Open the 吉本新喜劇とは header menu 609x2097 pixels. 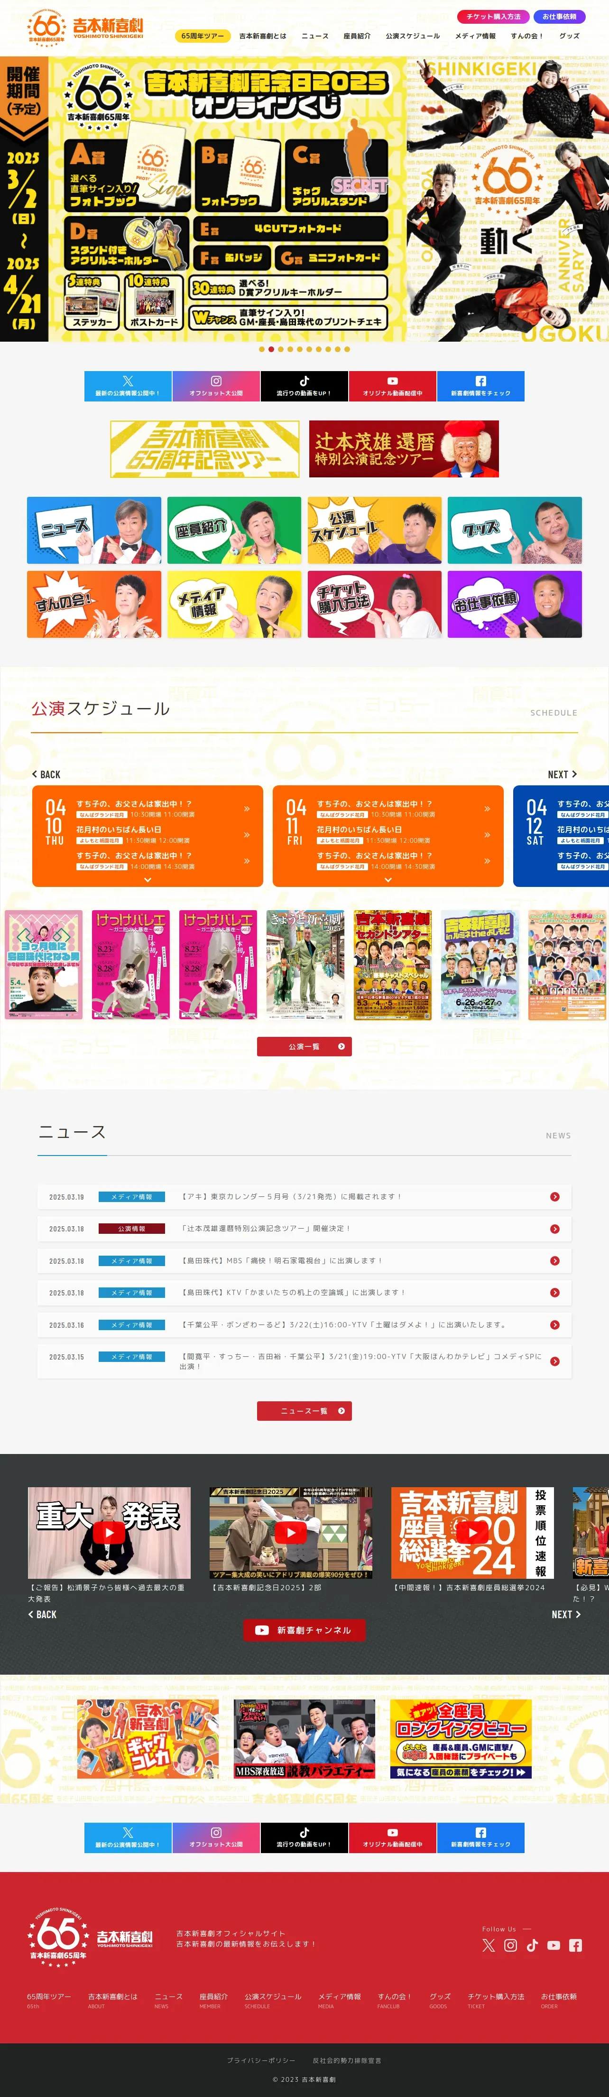pyautogui.click(x=262, y=36)
